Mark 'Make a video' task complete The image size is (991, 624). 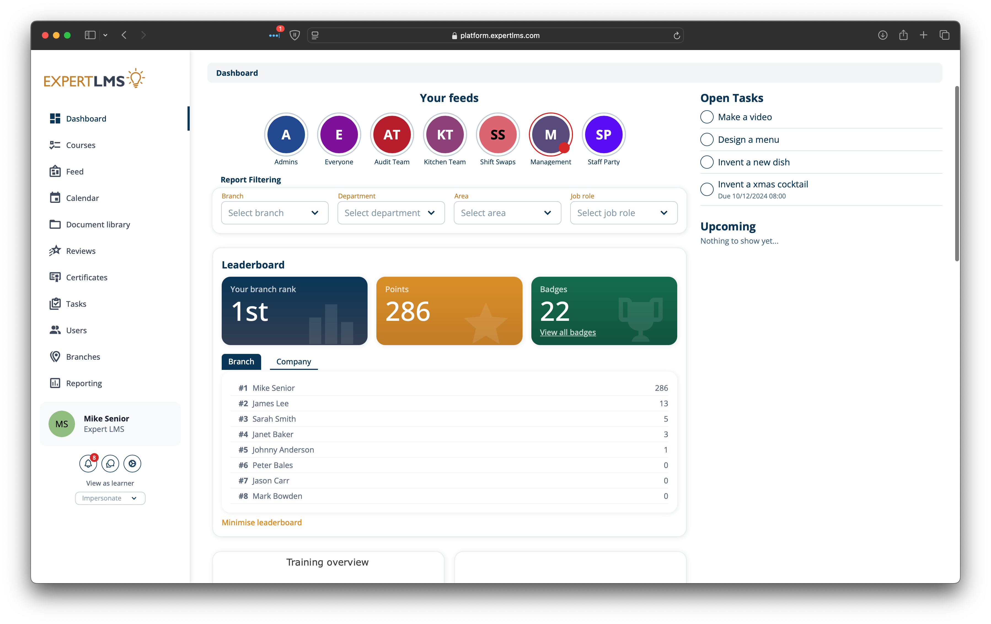(707, 117)
